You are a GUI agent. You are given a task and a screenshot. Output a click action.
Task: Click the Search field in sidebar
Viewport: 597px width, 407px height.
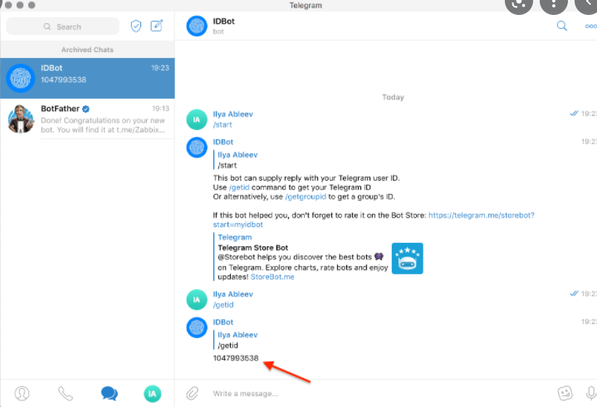point(63,27)
